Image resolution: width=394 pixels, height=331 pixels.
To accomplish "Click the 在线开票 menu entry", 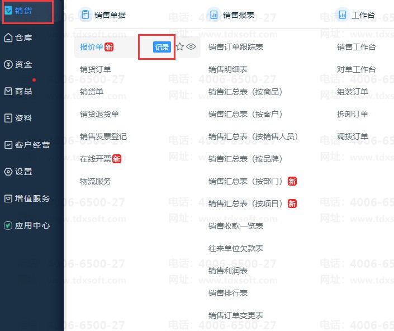I will tap(96, 159).
